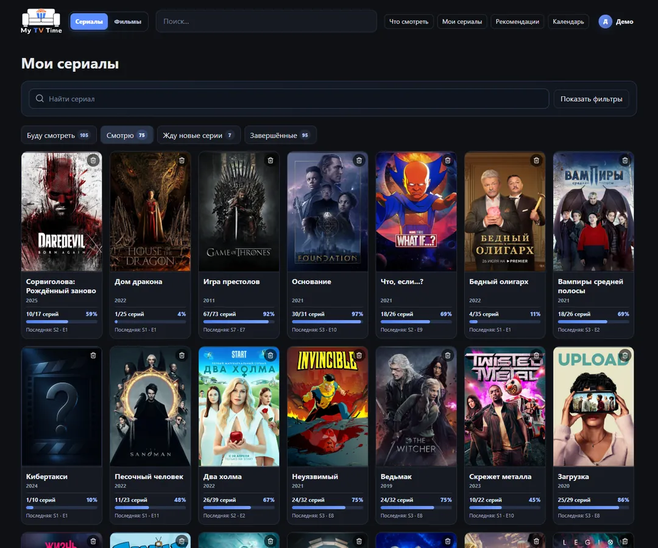This screenshot has width=658, height=548.
Task: Click Два холма title
Action: (222, 477)
